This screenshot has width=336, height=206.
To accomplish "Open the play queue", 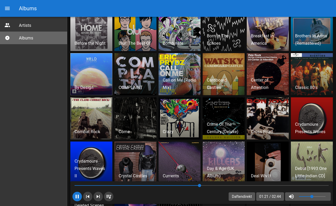I will click(109, 197).
